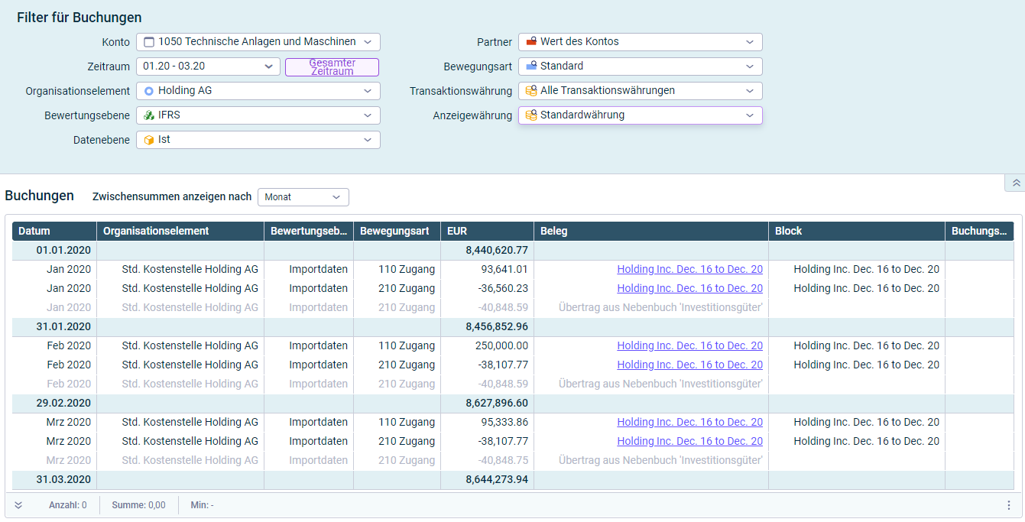Click the Gesamter Zeitraum button
Viewport: 1025px width, 522px height.
tap(332, 67)
